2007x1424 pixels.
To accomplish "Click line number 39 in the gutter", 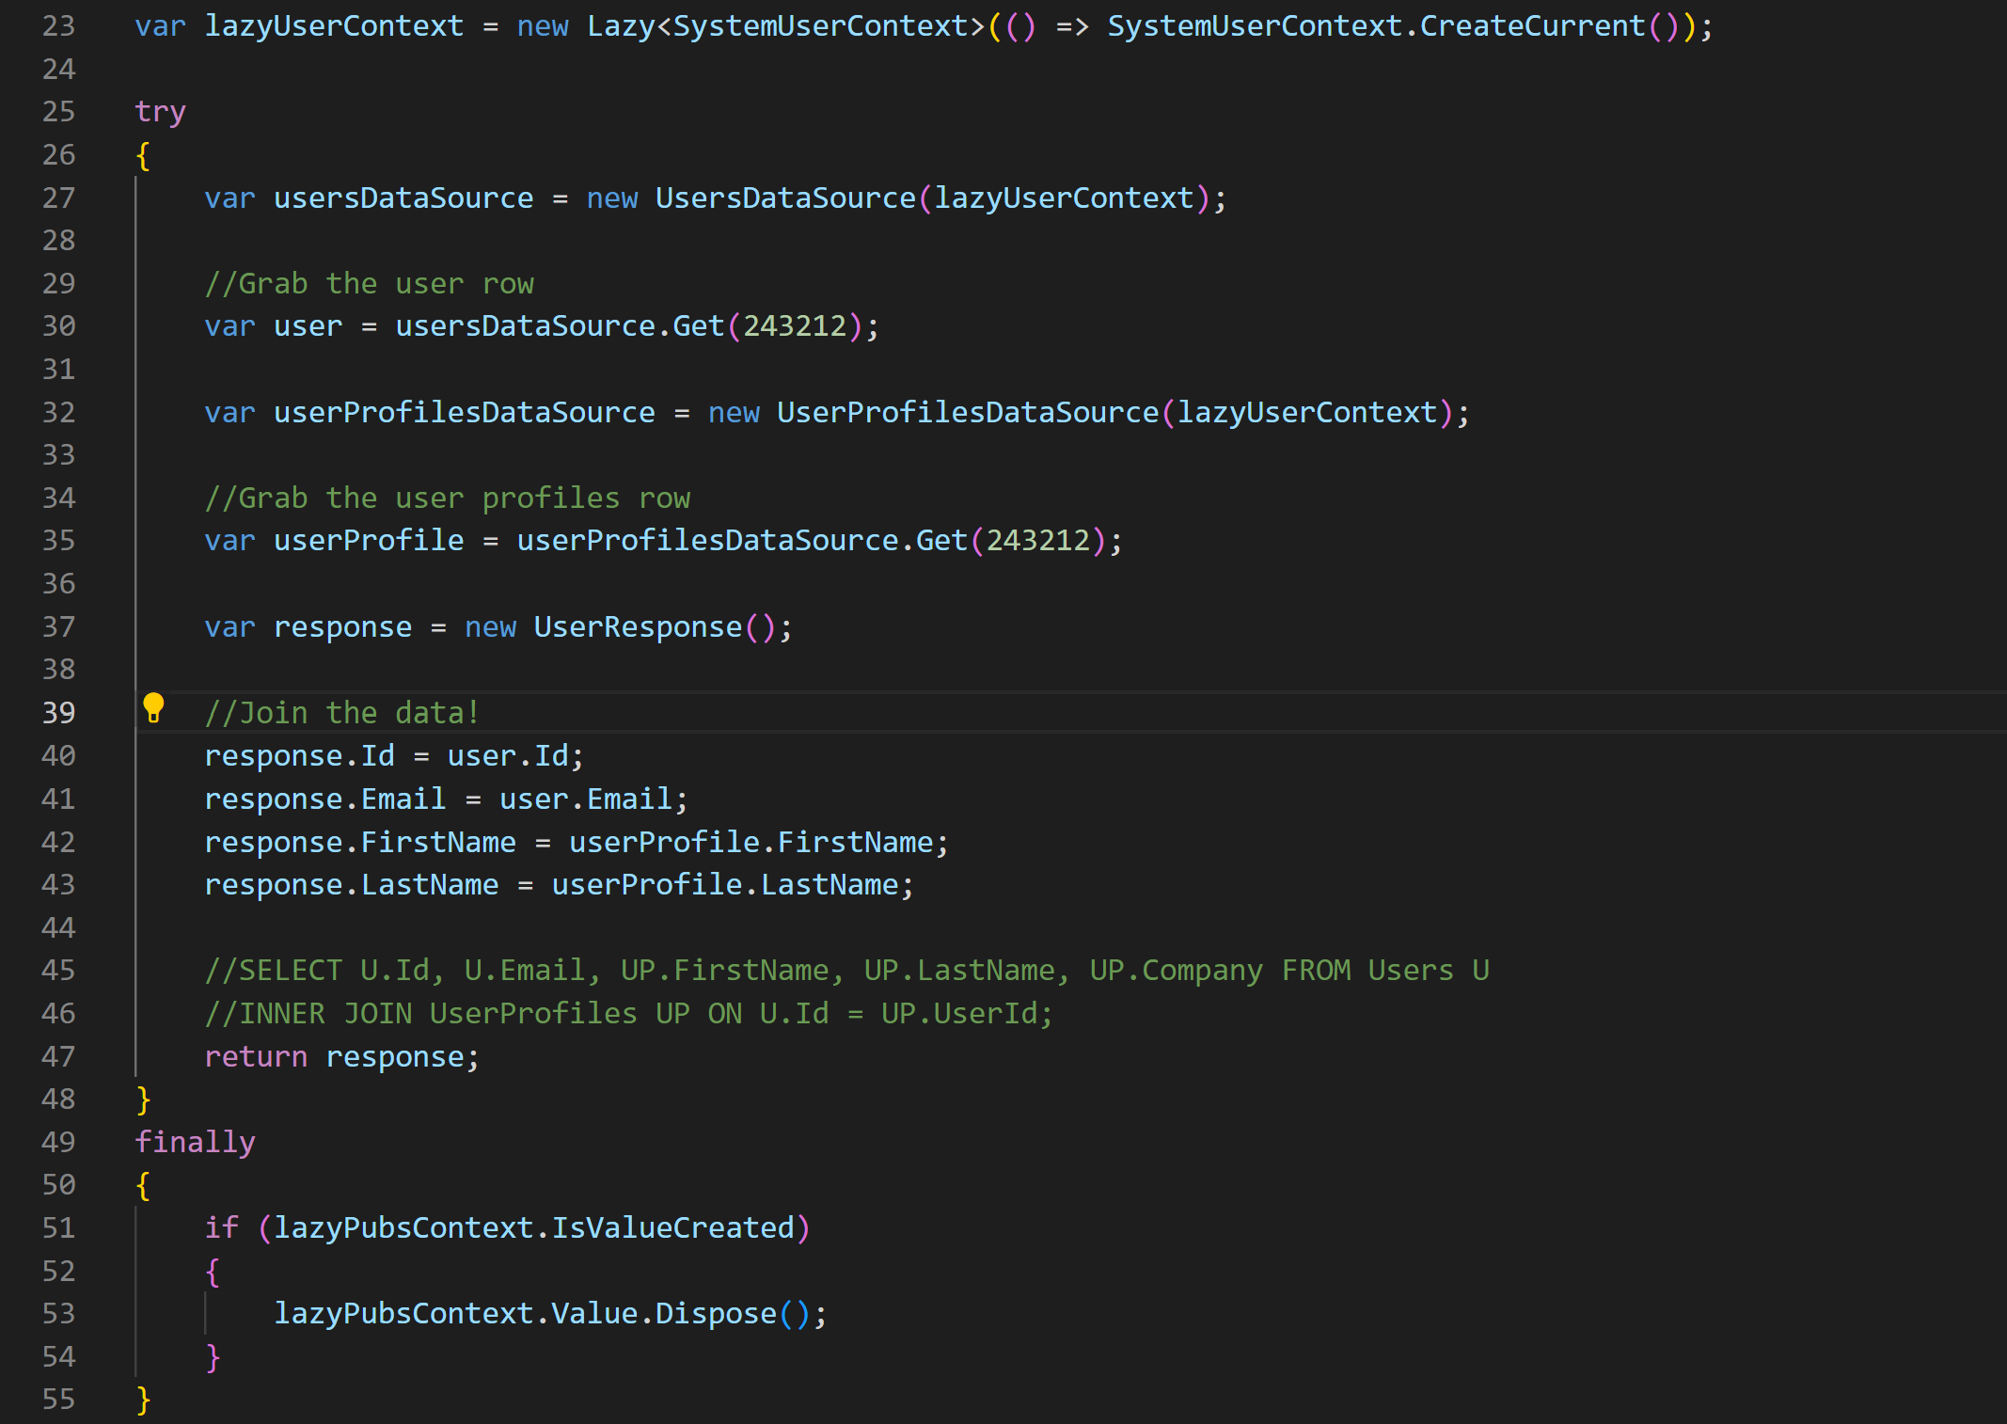I will 58,713.
